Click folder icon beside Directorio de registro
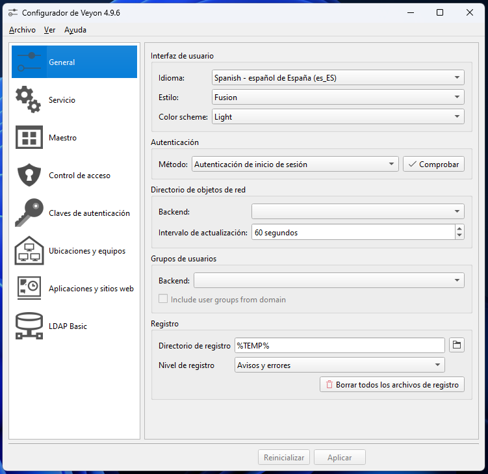Viewport: 488px width, 474px height. coord(457,345)
